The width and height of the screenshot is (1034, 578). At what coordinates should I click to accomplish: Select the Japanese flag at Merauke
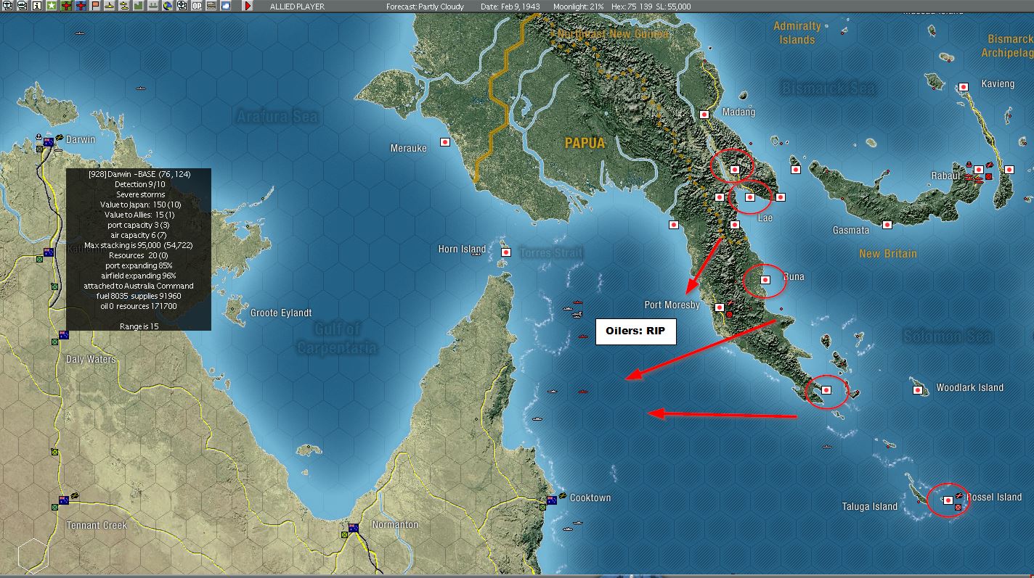pyautogui.click(x=445, y=142)
